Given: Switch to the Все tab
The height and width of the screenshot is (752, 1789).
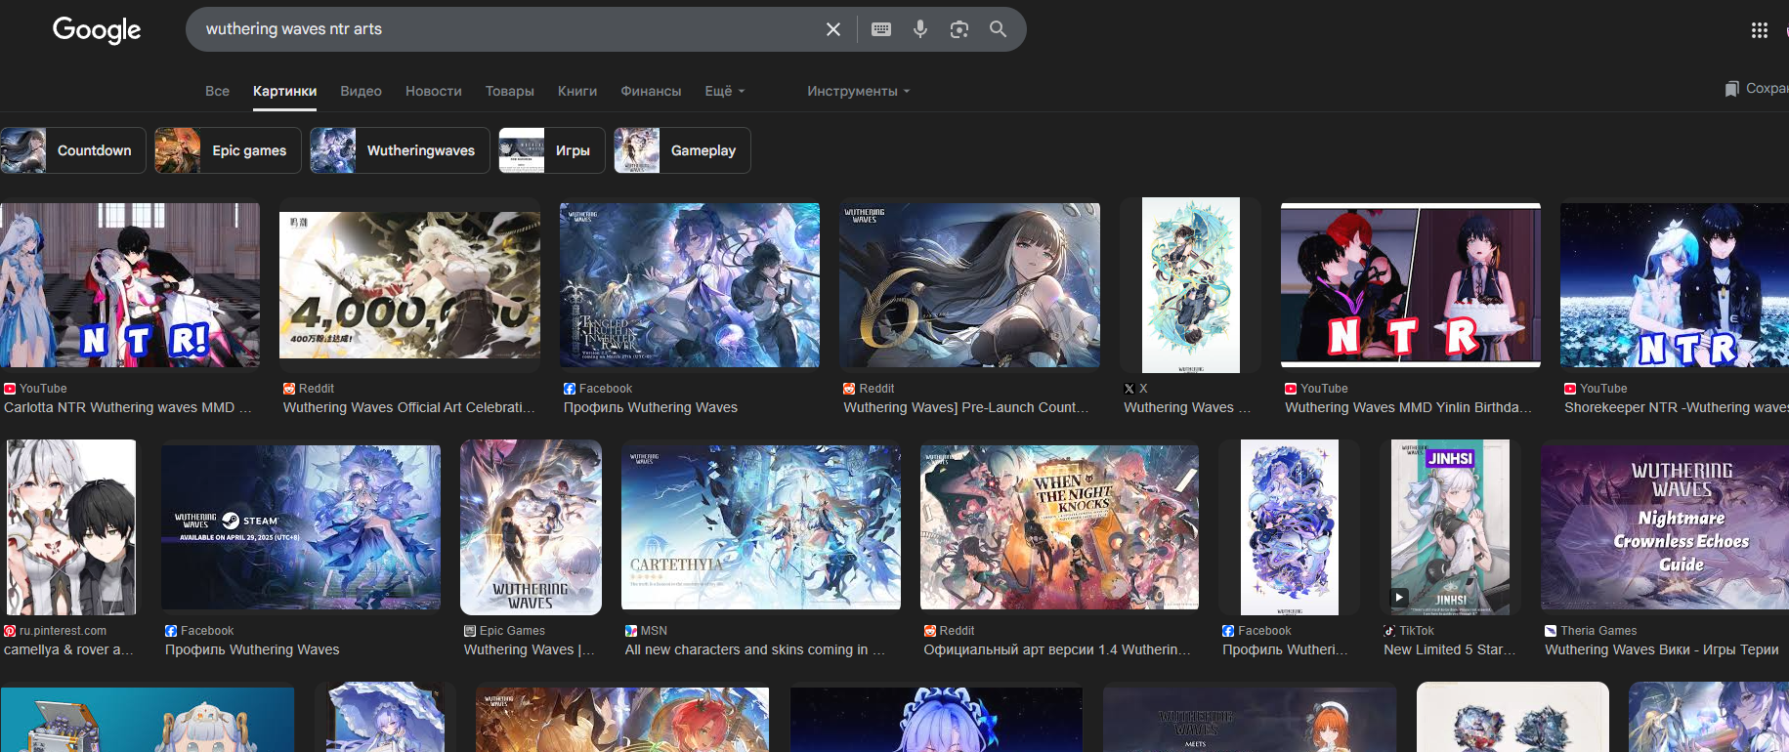Looking at the screenshot, I should tap(217, 91).
